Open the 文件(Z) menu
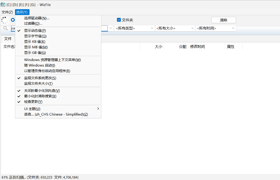 [7, 12]
